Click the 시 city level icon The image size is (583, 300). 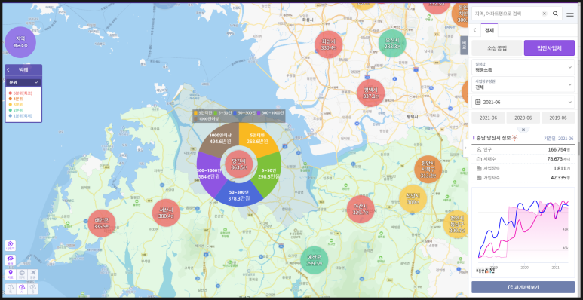pos(22,289)
